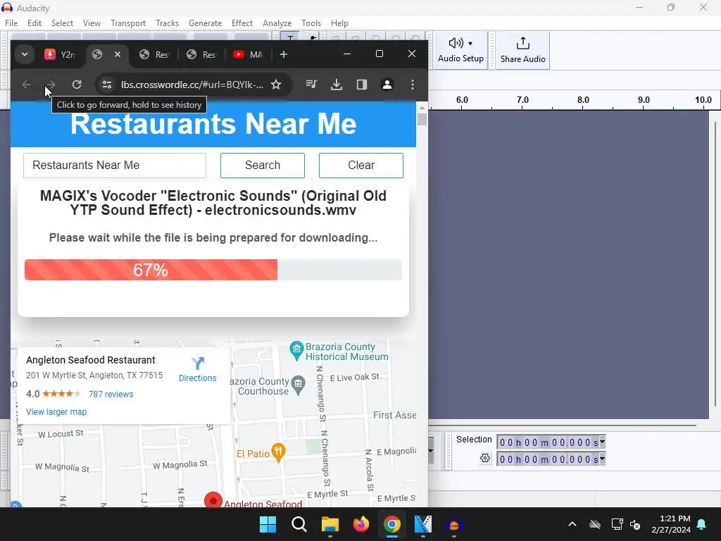Bookmark this page with the star icon
This screenshot has width=721, height=541.
point(276,85)
